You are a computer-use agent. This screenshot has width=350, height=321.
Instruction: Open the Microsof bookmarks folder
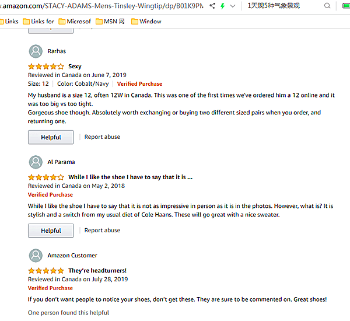(75, 22)
